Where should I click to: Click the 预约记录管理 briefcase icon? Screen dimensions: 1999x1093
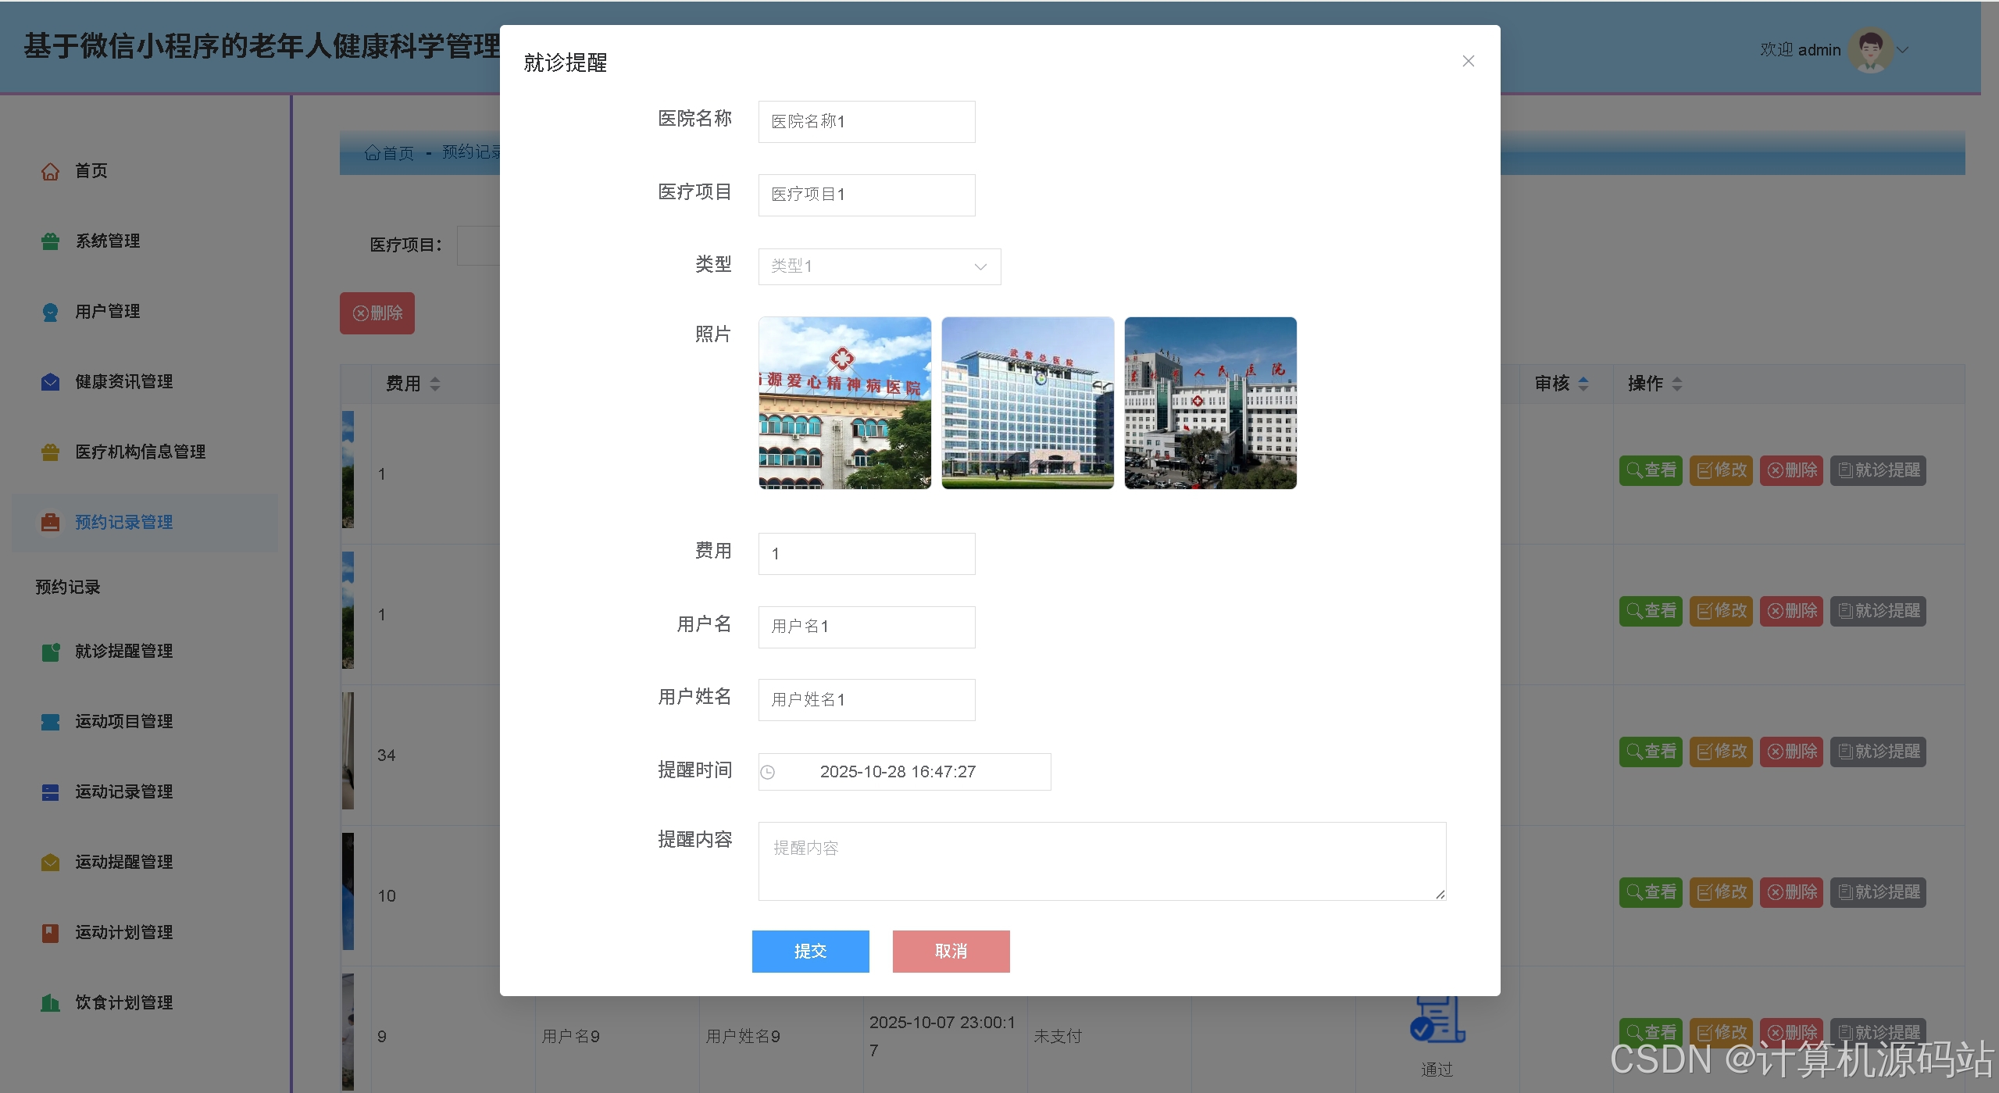pyautogui.click(x=50, y=523)
